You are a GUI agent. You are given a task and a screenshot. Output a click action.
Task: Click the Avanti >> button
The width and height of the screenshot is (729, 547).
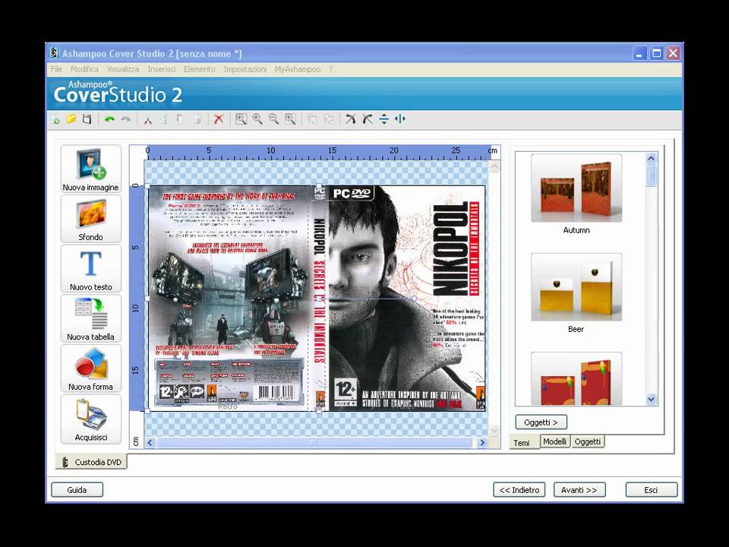(x=579, y=490)
